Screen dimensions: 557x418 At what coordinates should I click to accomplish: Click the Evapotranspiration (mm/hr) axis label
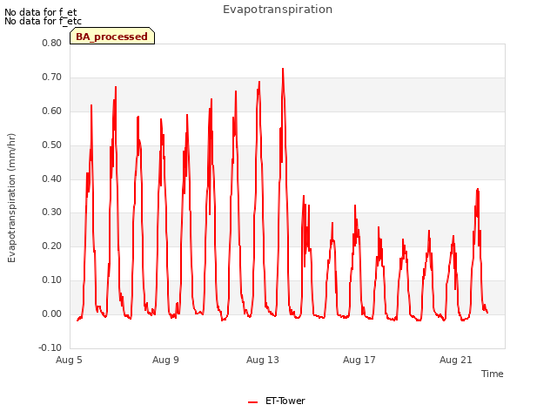pyautogui.click(x=11, y=198)
